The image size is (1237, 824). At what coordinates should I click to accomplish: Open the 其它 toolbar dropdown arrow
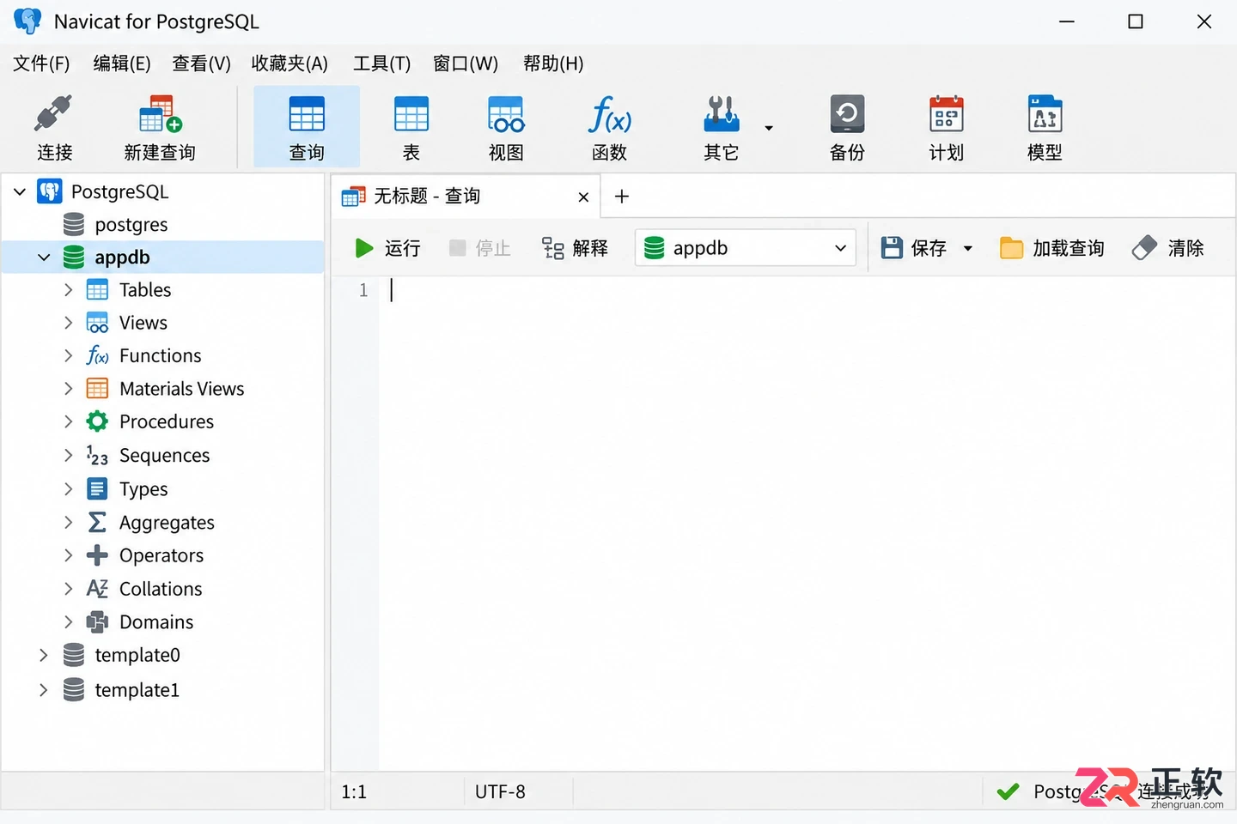(769, 128)
